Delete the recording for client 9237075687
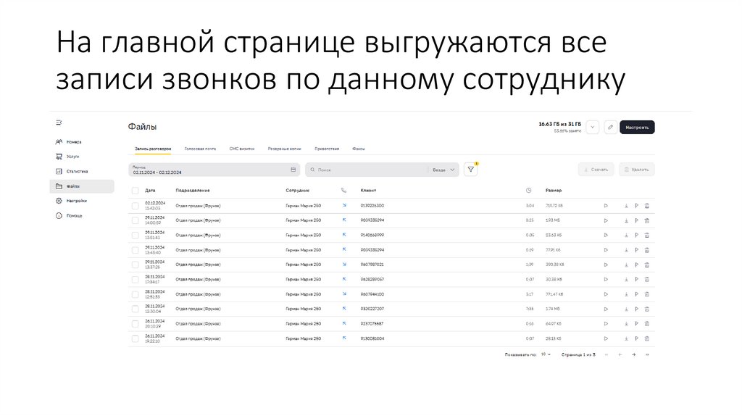Viewport: 742px width, 416px height. click(x=647, y=324)
